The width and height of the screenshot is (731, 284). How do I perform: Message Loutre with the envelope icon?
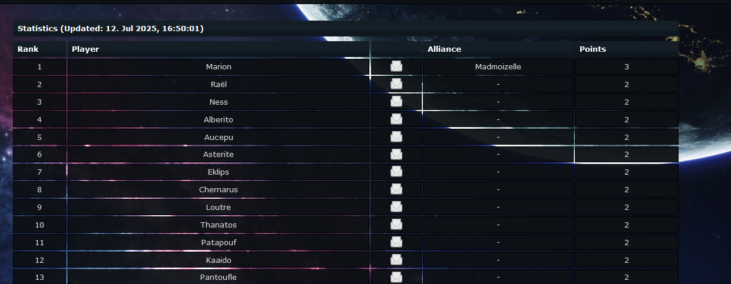(x=396, y=207)
